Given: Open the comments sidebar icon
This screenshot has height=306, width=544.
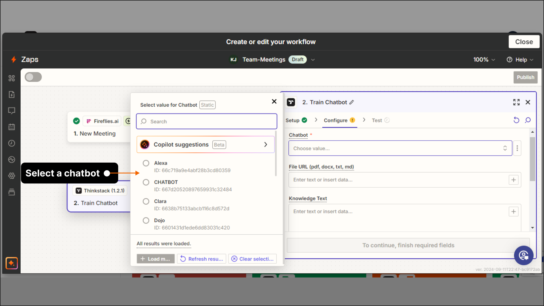Looking at the screenshot, I should [x=12, y=111].
